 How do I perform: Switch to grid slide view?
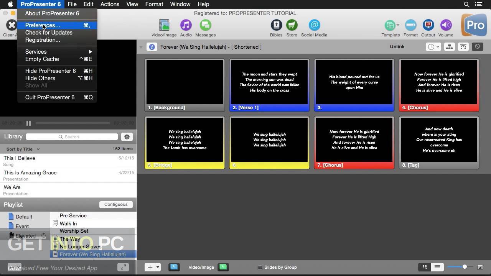point(425,267)
